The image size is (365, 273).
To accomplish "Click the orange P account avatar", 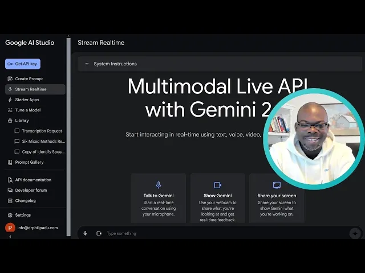I will click(x=10, y=227).
